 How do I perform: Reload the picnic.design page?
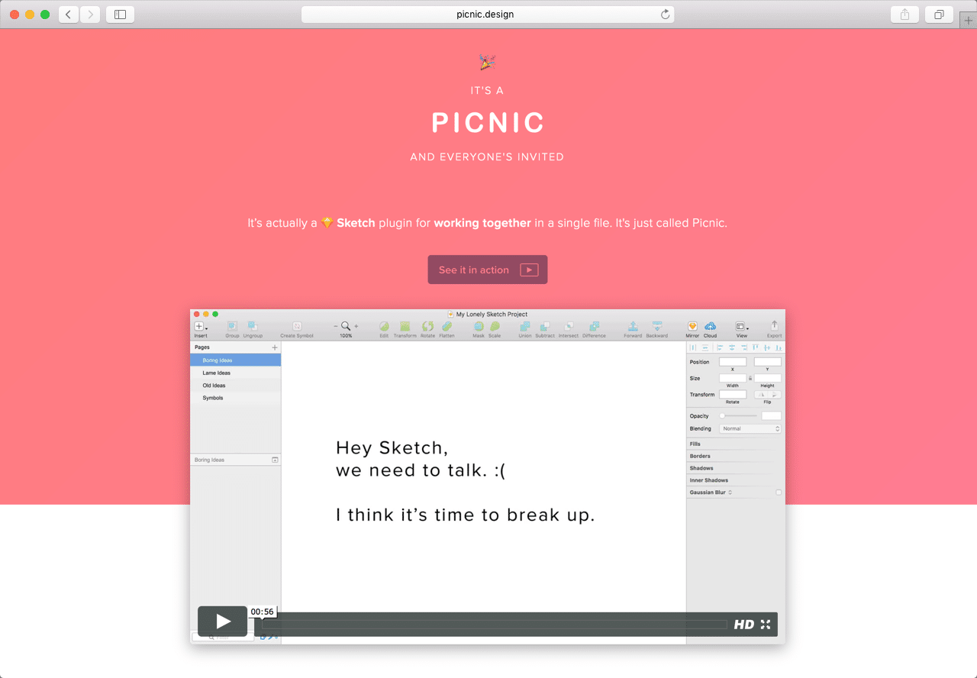coord(665,15)
